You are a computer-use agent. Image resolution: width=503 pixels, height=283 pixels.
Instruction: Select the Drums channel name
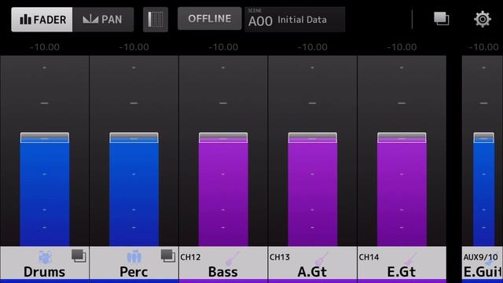pyautogui.click(x=45, y=272)
